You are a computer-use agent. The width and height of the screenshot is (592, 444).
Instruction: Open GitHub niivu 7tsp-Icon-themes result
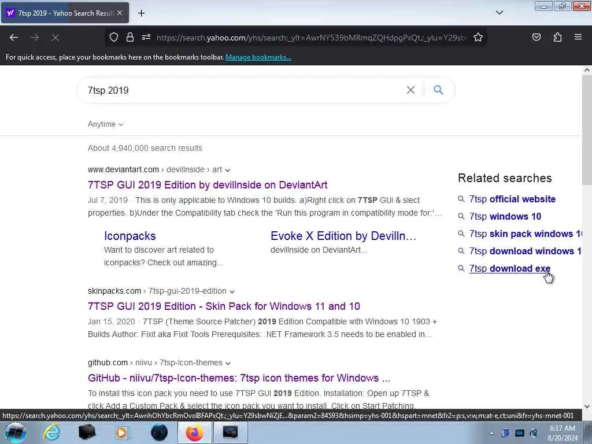click(239, 378)
